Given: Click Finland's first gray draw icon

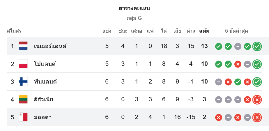Looking at the screenshot, I should tap(219, 82).
